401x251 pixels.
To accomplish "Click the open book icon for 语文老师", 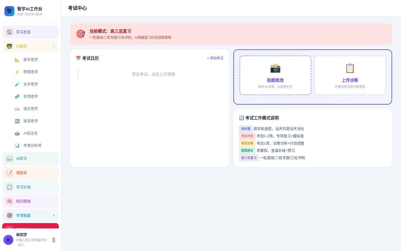I will (x=17, y=109).
